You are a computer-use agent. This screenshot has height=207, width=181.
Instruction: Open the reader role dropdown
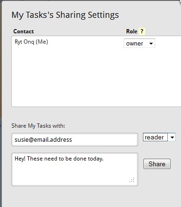(159, 137)
